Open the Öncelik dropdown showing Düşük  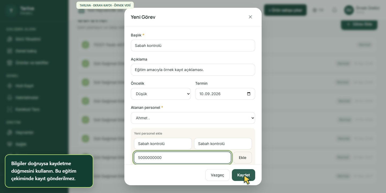click(161, 94)
